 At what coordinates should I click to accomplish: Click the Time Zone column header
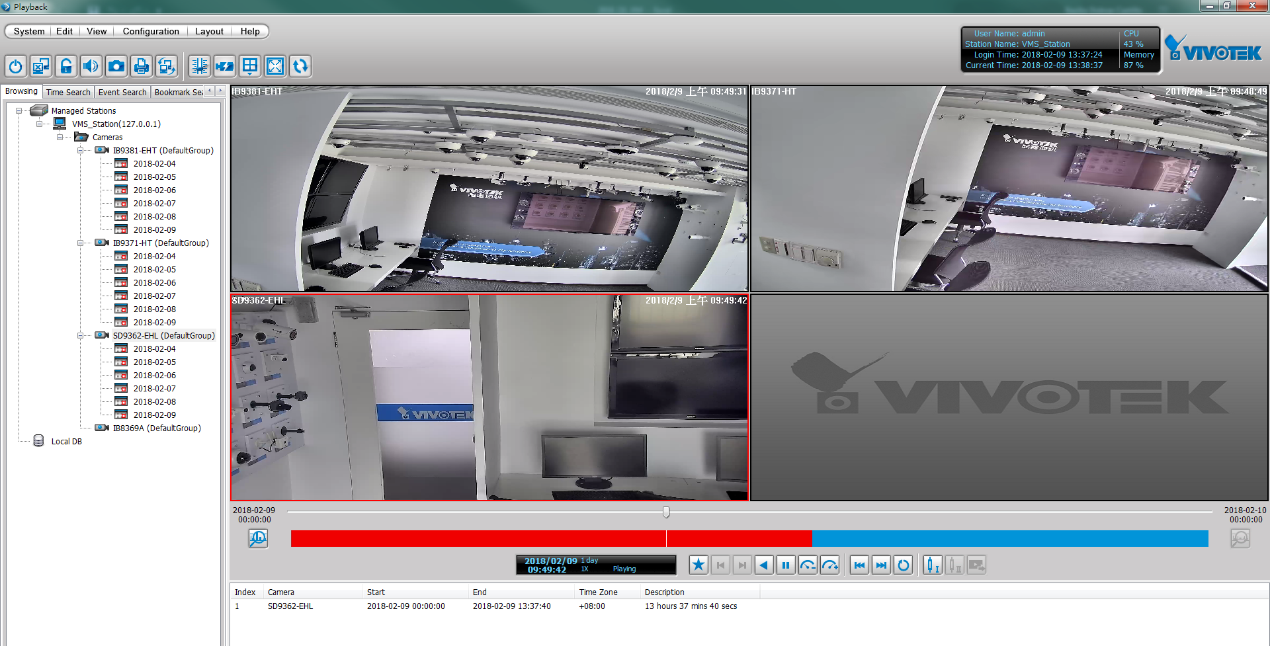(607, 592)
